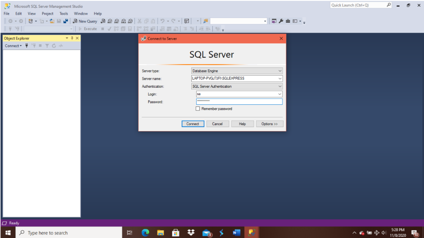The width and height of the screenshot is (424, 238).
Task: Expand the standard toolbar overflow options arrow
Action: (x=304, y=23)
